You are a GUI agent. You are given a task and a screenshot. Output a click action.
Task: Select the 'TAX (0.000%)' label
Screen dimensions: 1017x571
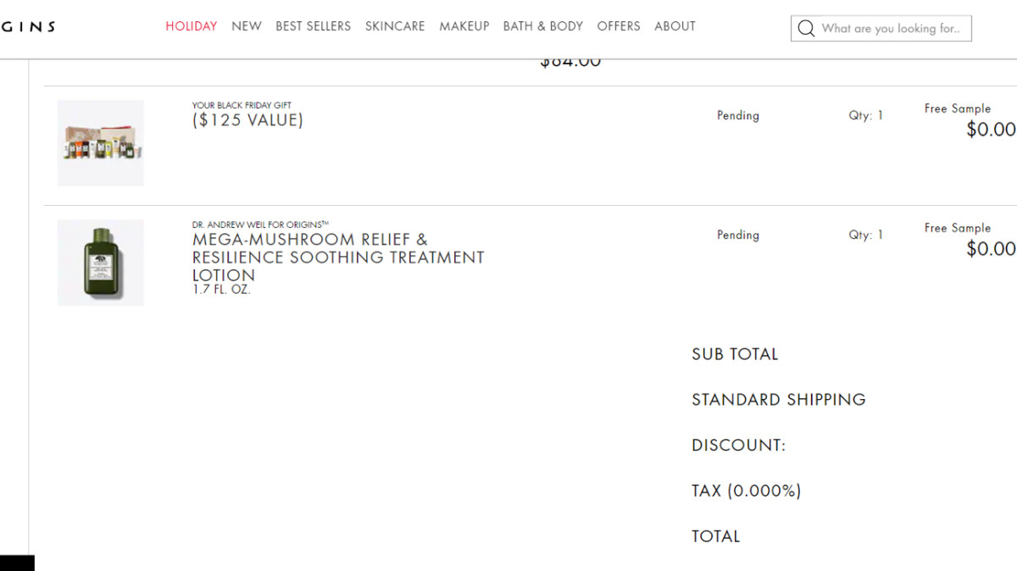(x=747, y=491)
